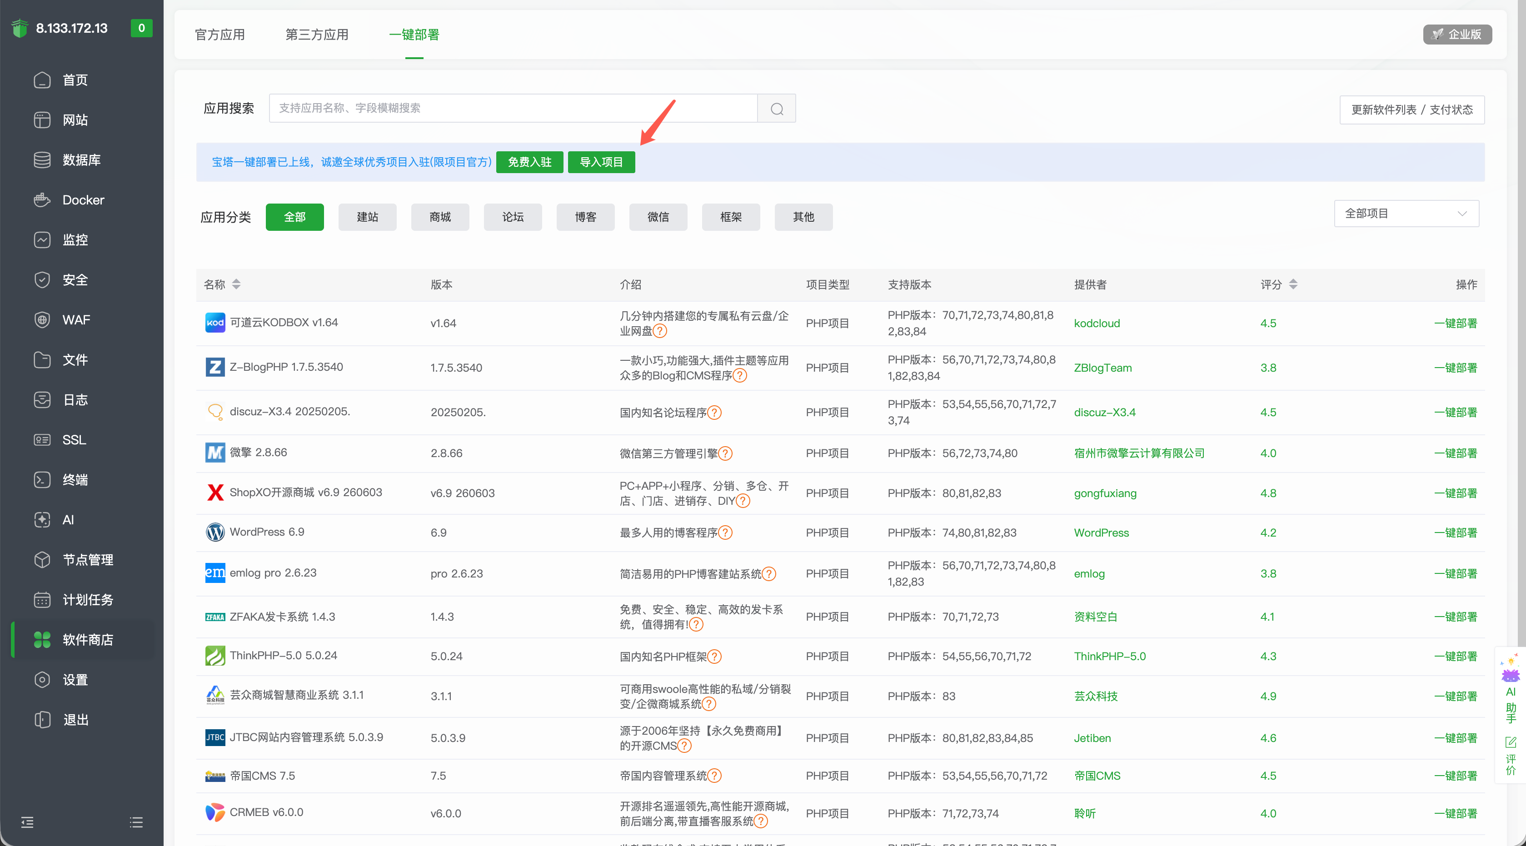Select the 全部 category button
Viewport: 1526px width, 846px height.
pyautogui.click(x=295, y=217)
